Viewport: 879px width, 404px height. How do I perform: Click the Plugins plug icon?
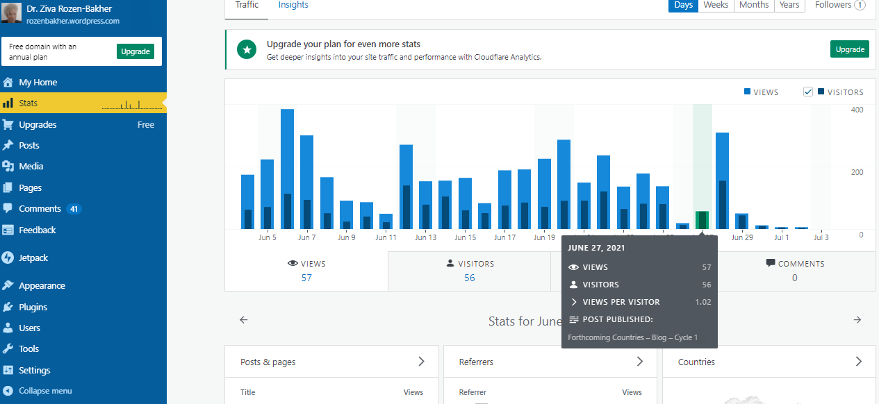click(x=8, y=307)
